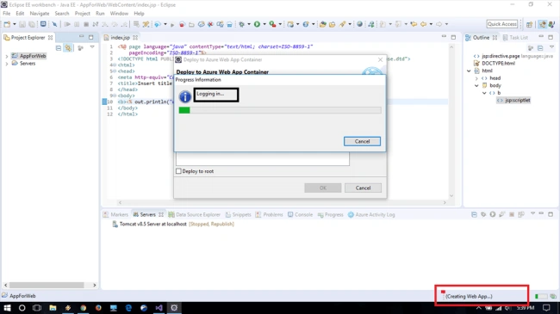The width and height of the screenshot is (560, 314).
Task: Expand the head node in Outline
Action: (x=476, y=78)
